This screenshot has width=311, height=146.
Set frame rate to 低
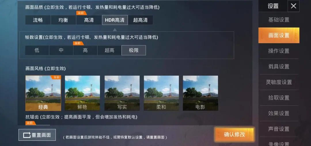(37, 50)
